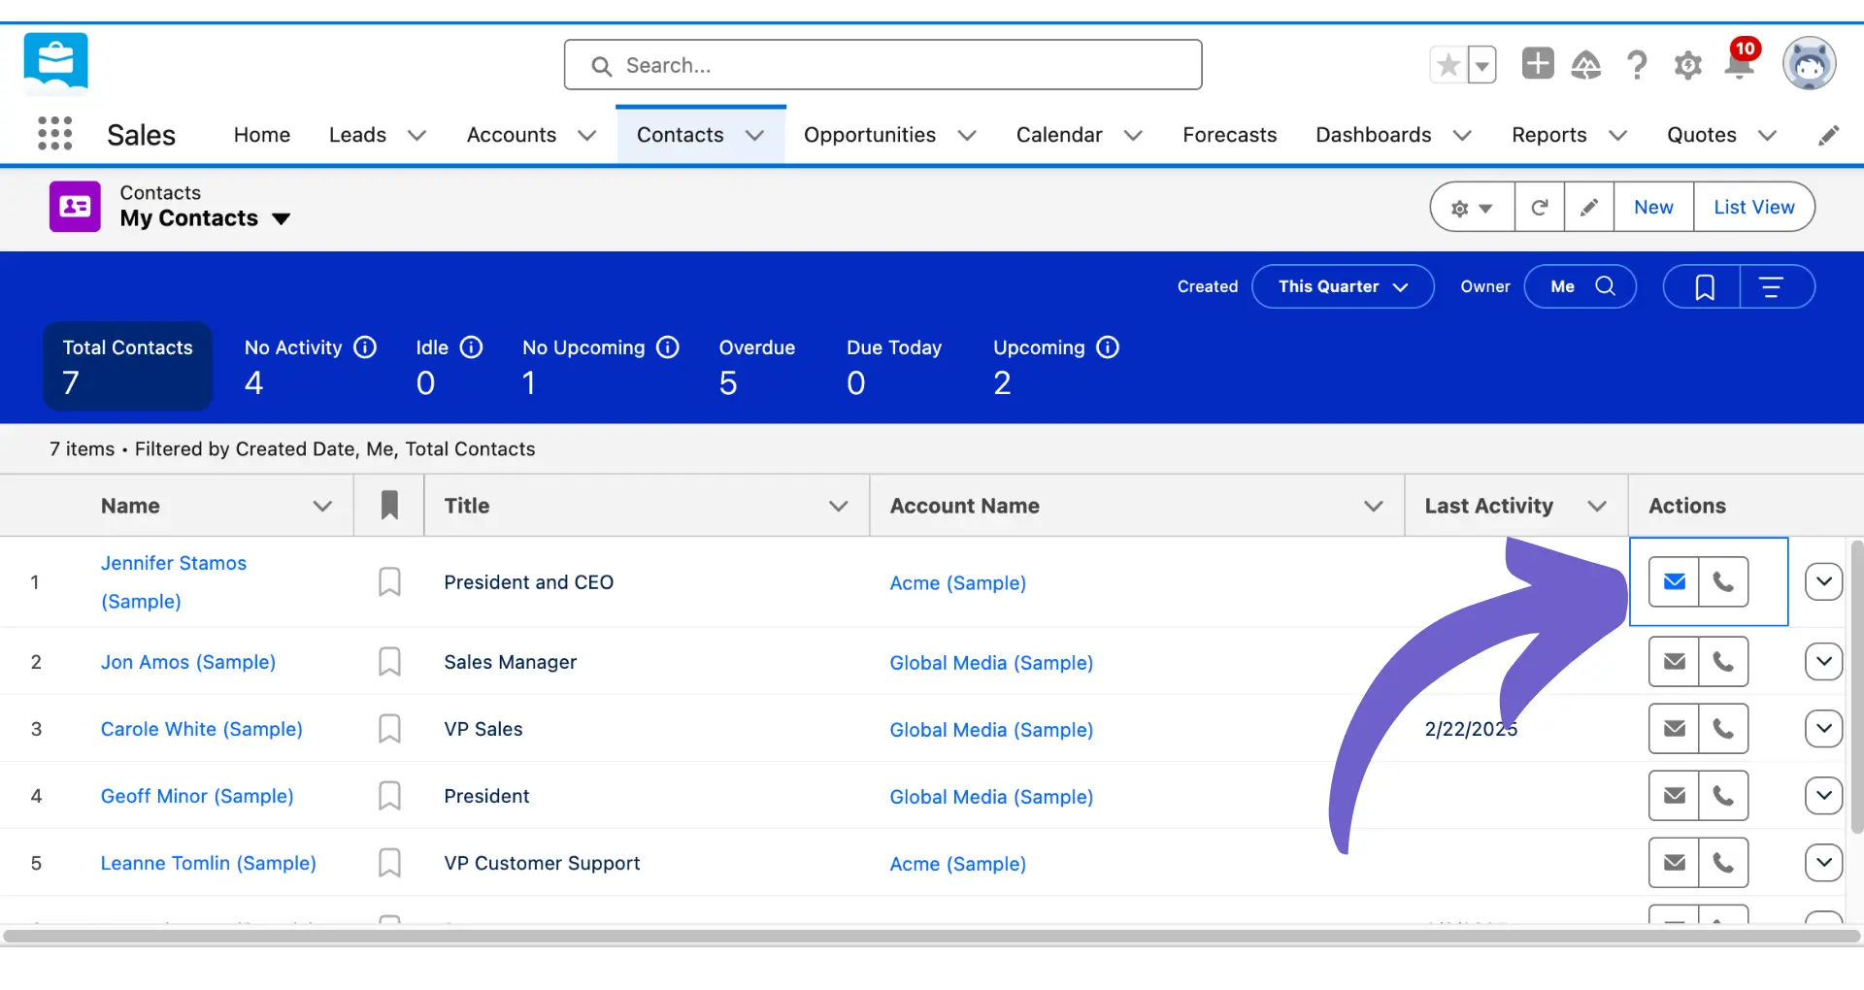Screen dimensions: 1864x990
Task: Open the Favorites list dropdown arrow
Action: [1481, 65]
